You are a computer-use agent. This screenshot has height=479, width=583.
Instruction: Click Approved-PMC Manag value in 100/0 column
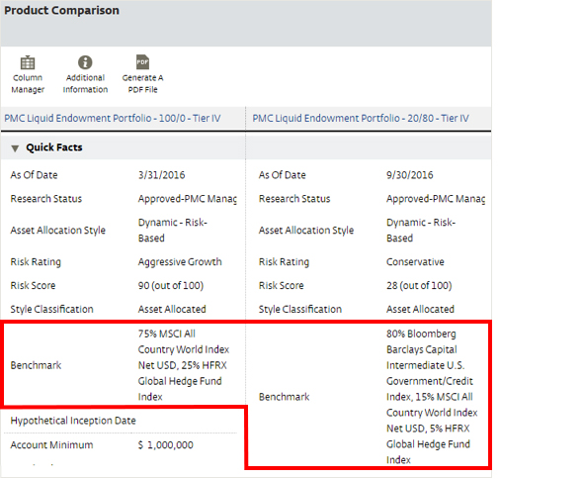188,199
